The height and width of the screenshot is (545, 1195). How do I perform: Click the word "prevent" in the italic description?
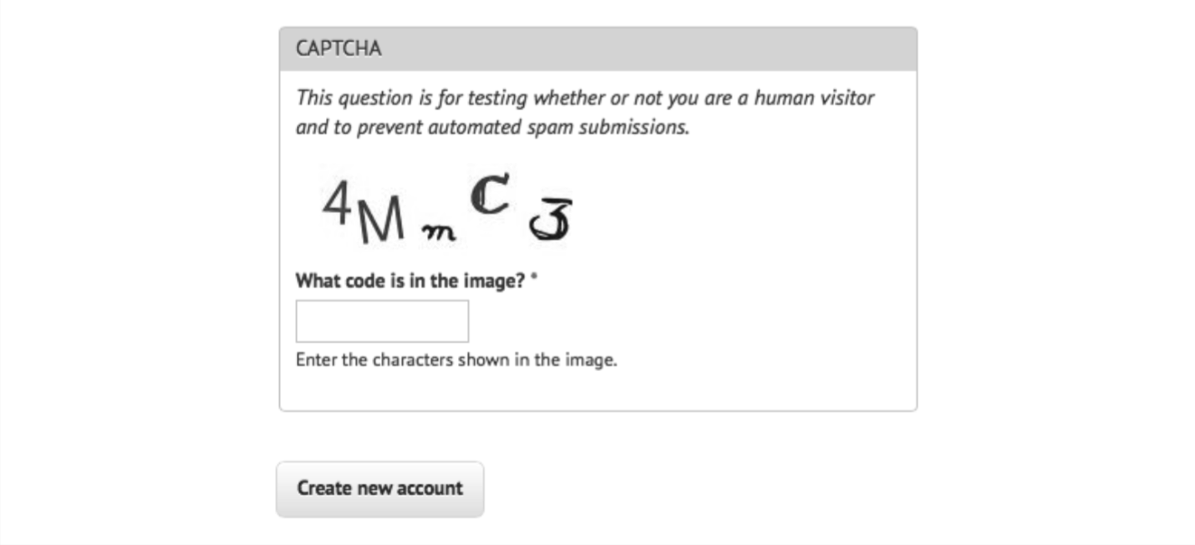click(x=384, y=129)
